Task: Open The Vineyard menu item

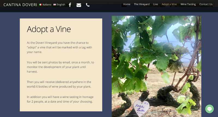Action: coord(142,4)
